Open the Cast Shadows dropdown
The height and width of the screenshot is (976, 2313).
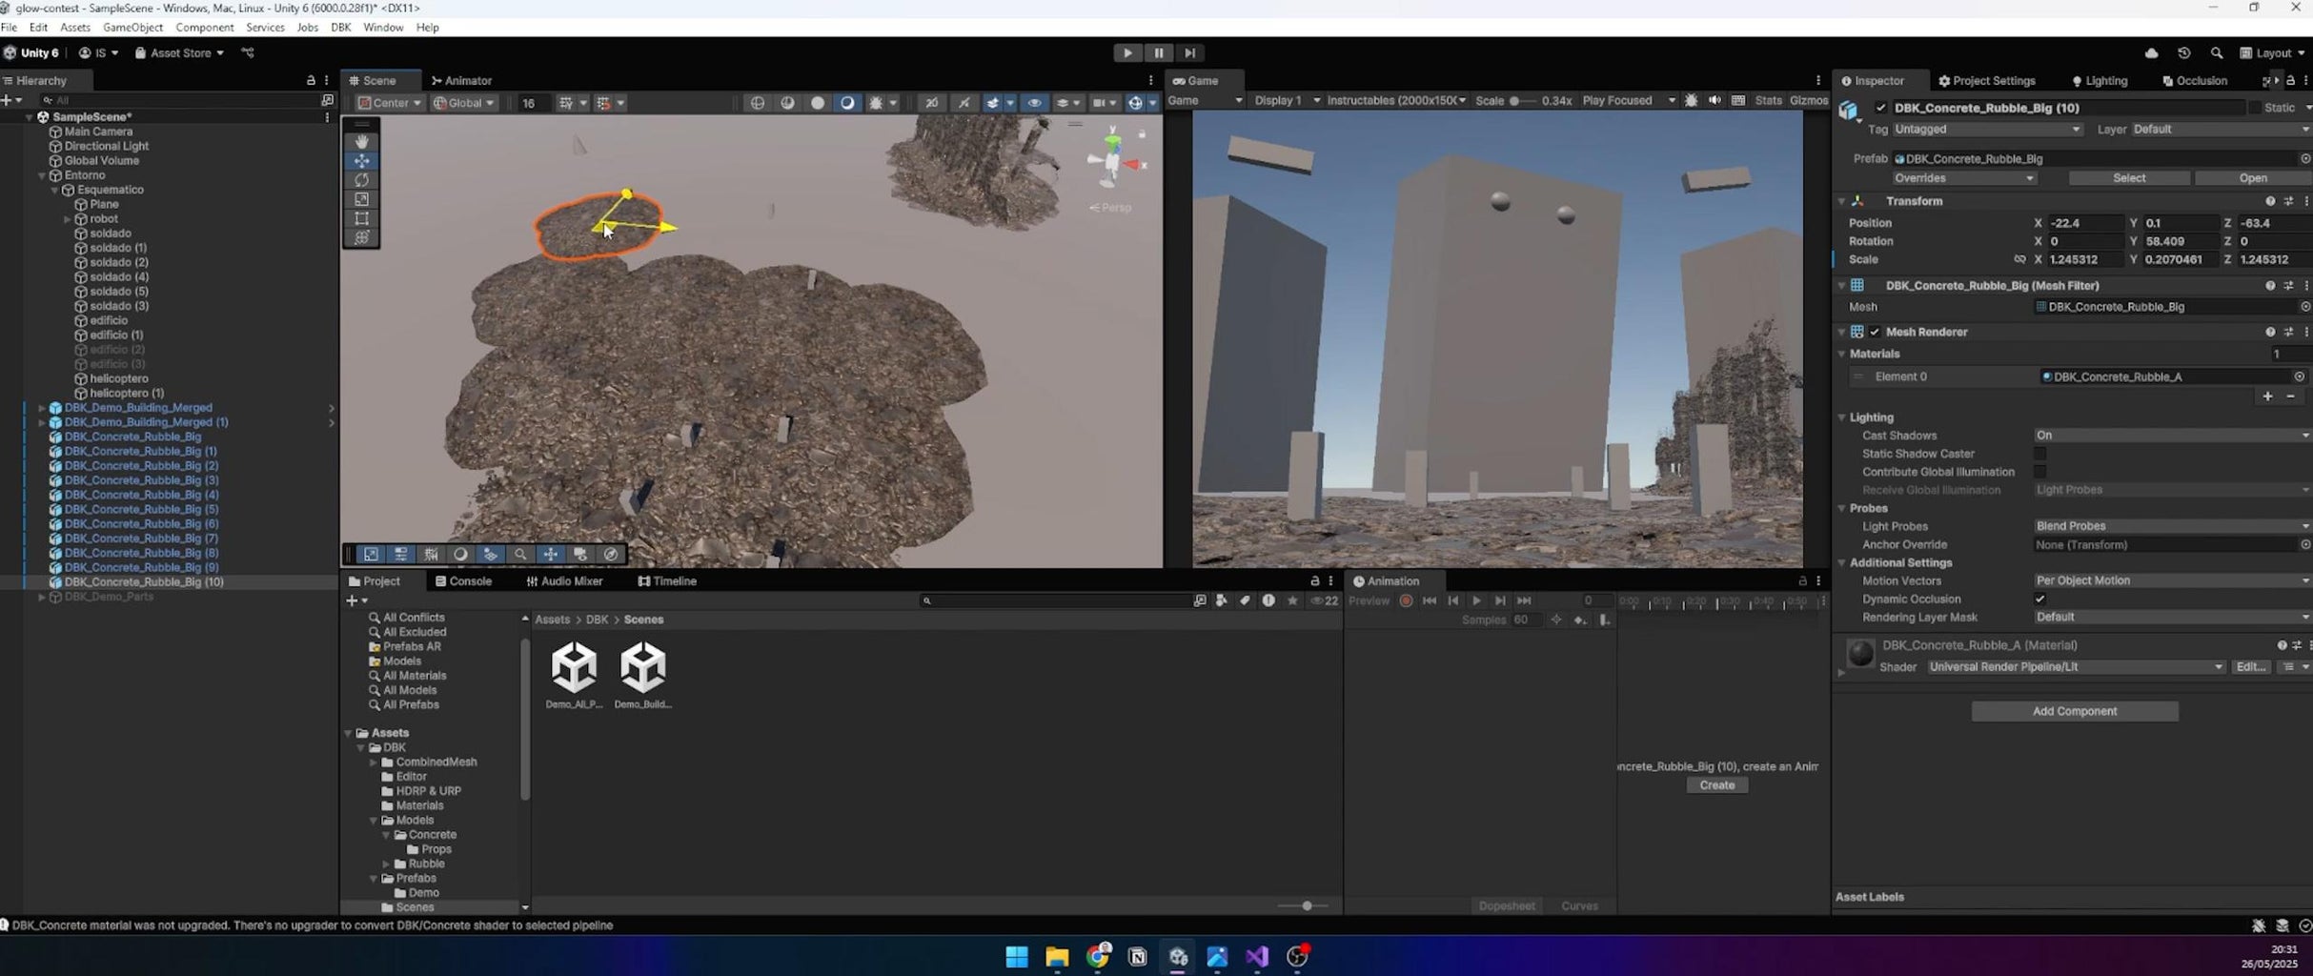point(2172,436)
